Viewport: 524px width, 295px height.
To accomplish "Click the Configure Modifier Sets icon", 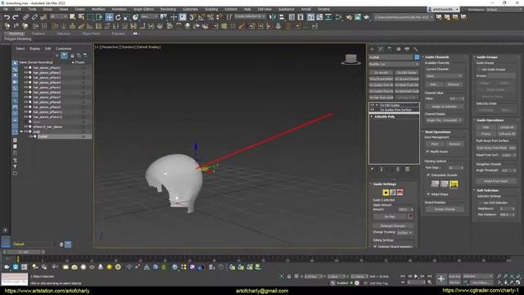I will coord(408,170).
